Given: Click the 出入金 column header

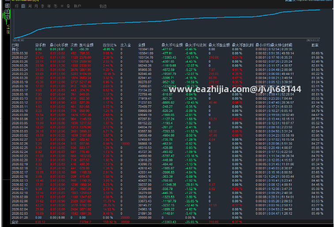Looking at the screenshot, I should [x=125, y=45].
